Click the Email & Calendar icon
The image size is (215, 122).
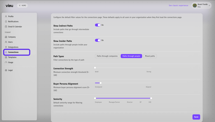point(6,27)
